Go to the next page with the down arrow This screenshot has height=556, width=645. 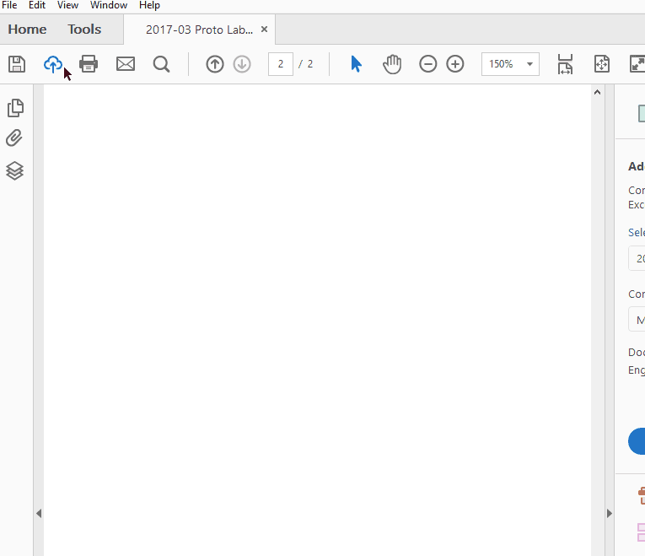[x=242, y=64]
